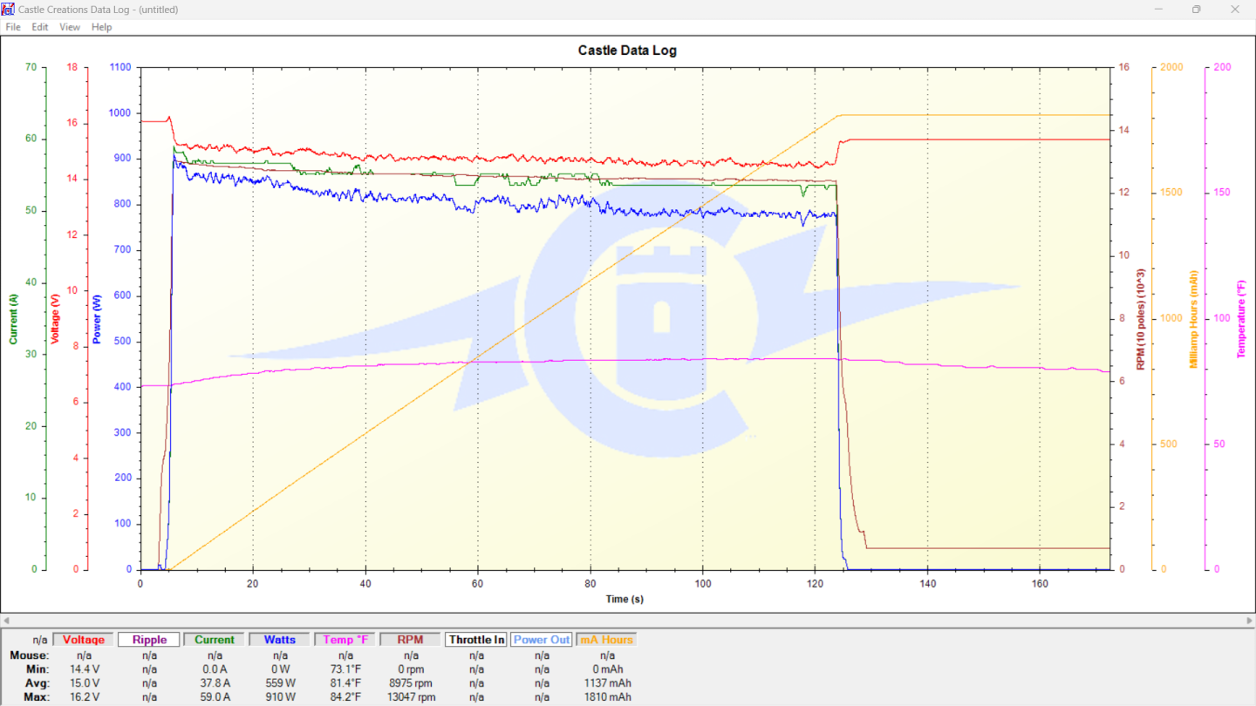Click the "Milliamp Hours (mAh)" axis label

coord(1194,318)
